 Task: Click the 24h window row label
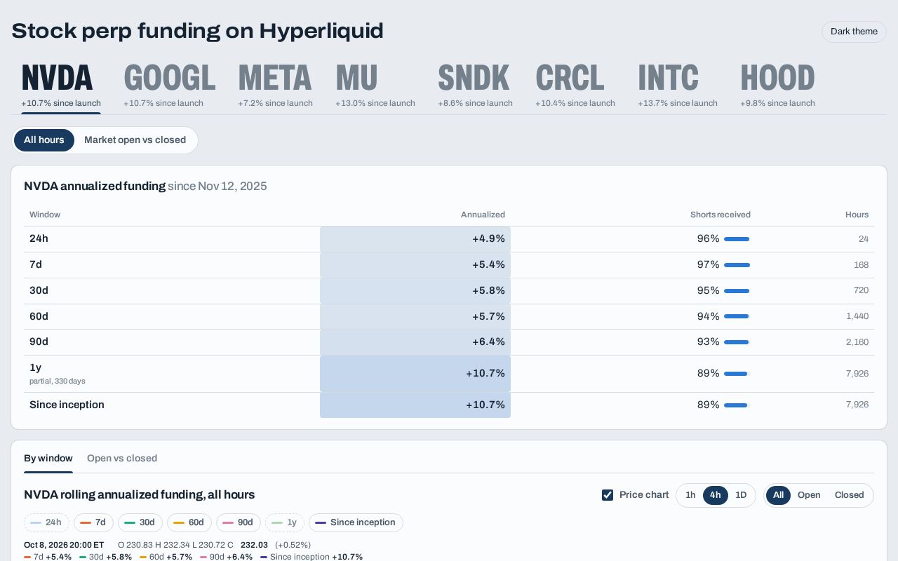point(39,239)
